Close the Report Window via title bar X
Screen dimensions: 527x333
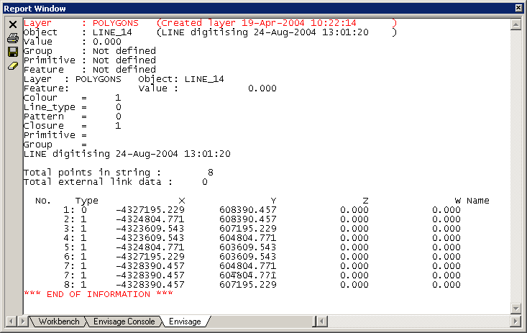point(518,8)
